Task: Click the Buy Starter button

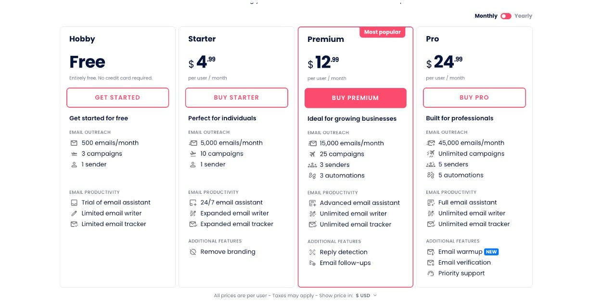Action: click(x=236, y=98)
